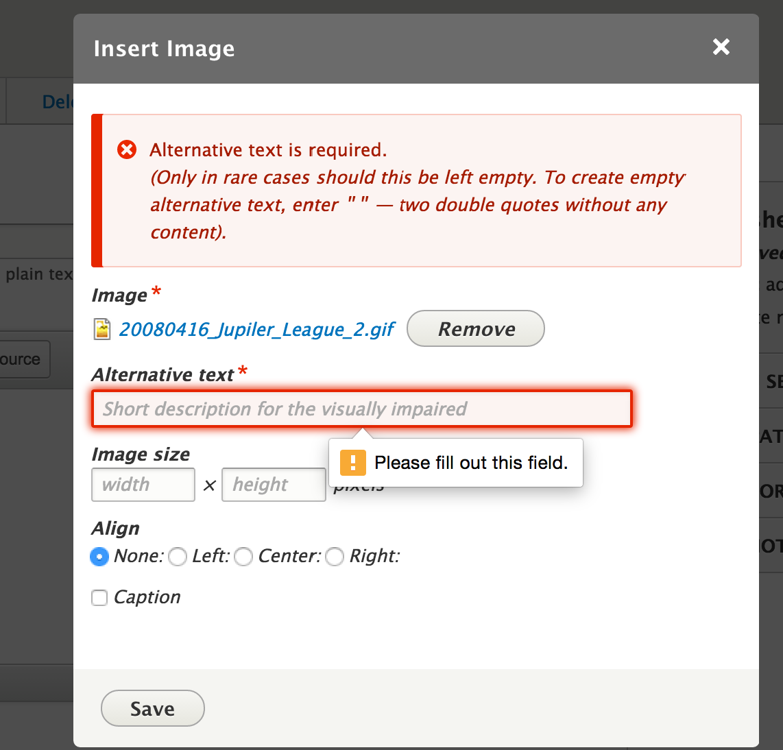
Task: Save the image settings
Action: [152, 708]
